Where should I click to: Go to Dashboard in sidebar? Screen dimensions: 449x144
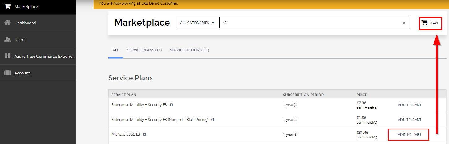tap(38, 23)
